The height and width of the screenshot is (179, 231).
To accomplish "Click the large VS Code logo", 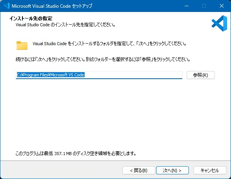I will click(x=219, y=24).
